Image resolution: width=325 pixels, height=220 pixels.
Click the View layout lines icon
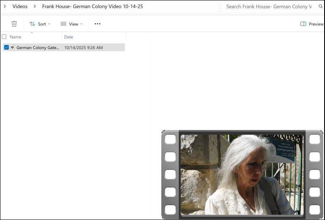[x=63, y=24]
